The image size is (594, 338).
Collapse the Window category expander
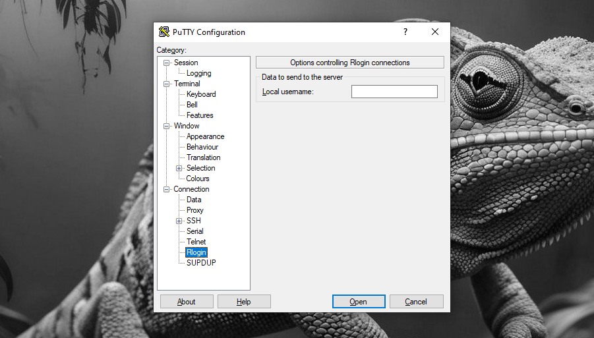click(167, 126)
